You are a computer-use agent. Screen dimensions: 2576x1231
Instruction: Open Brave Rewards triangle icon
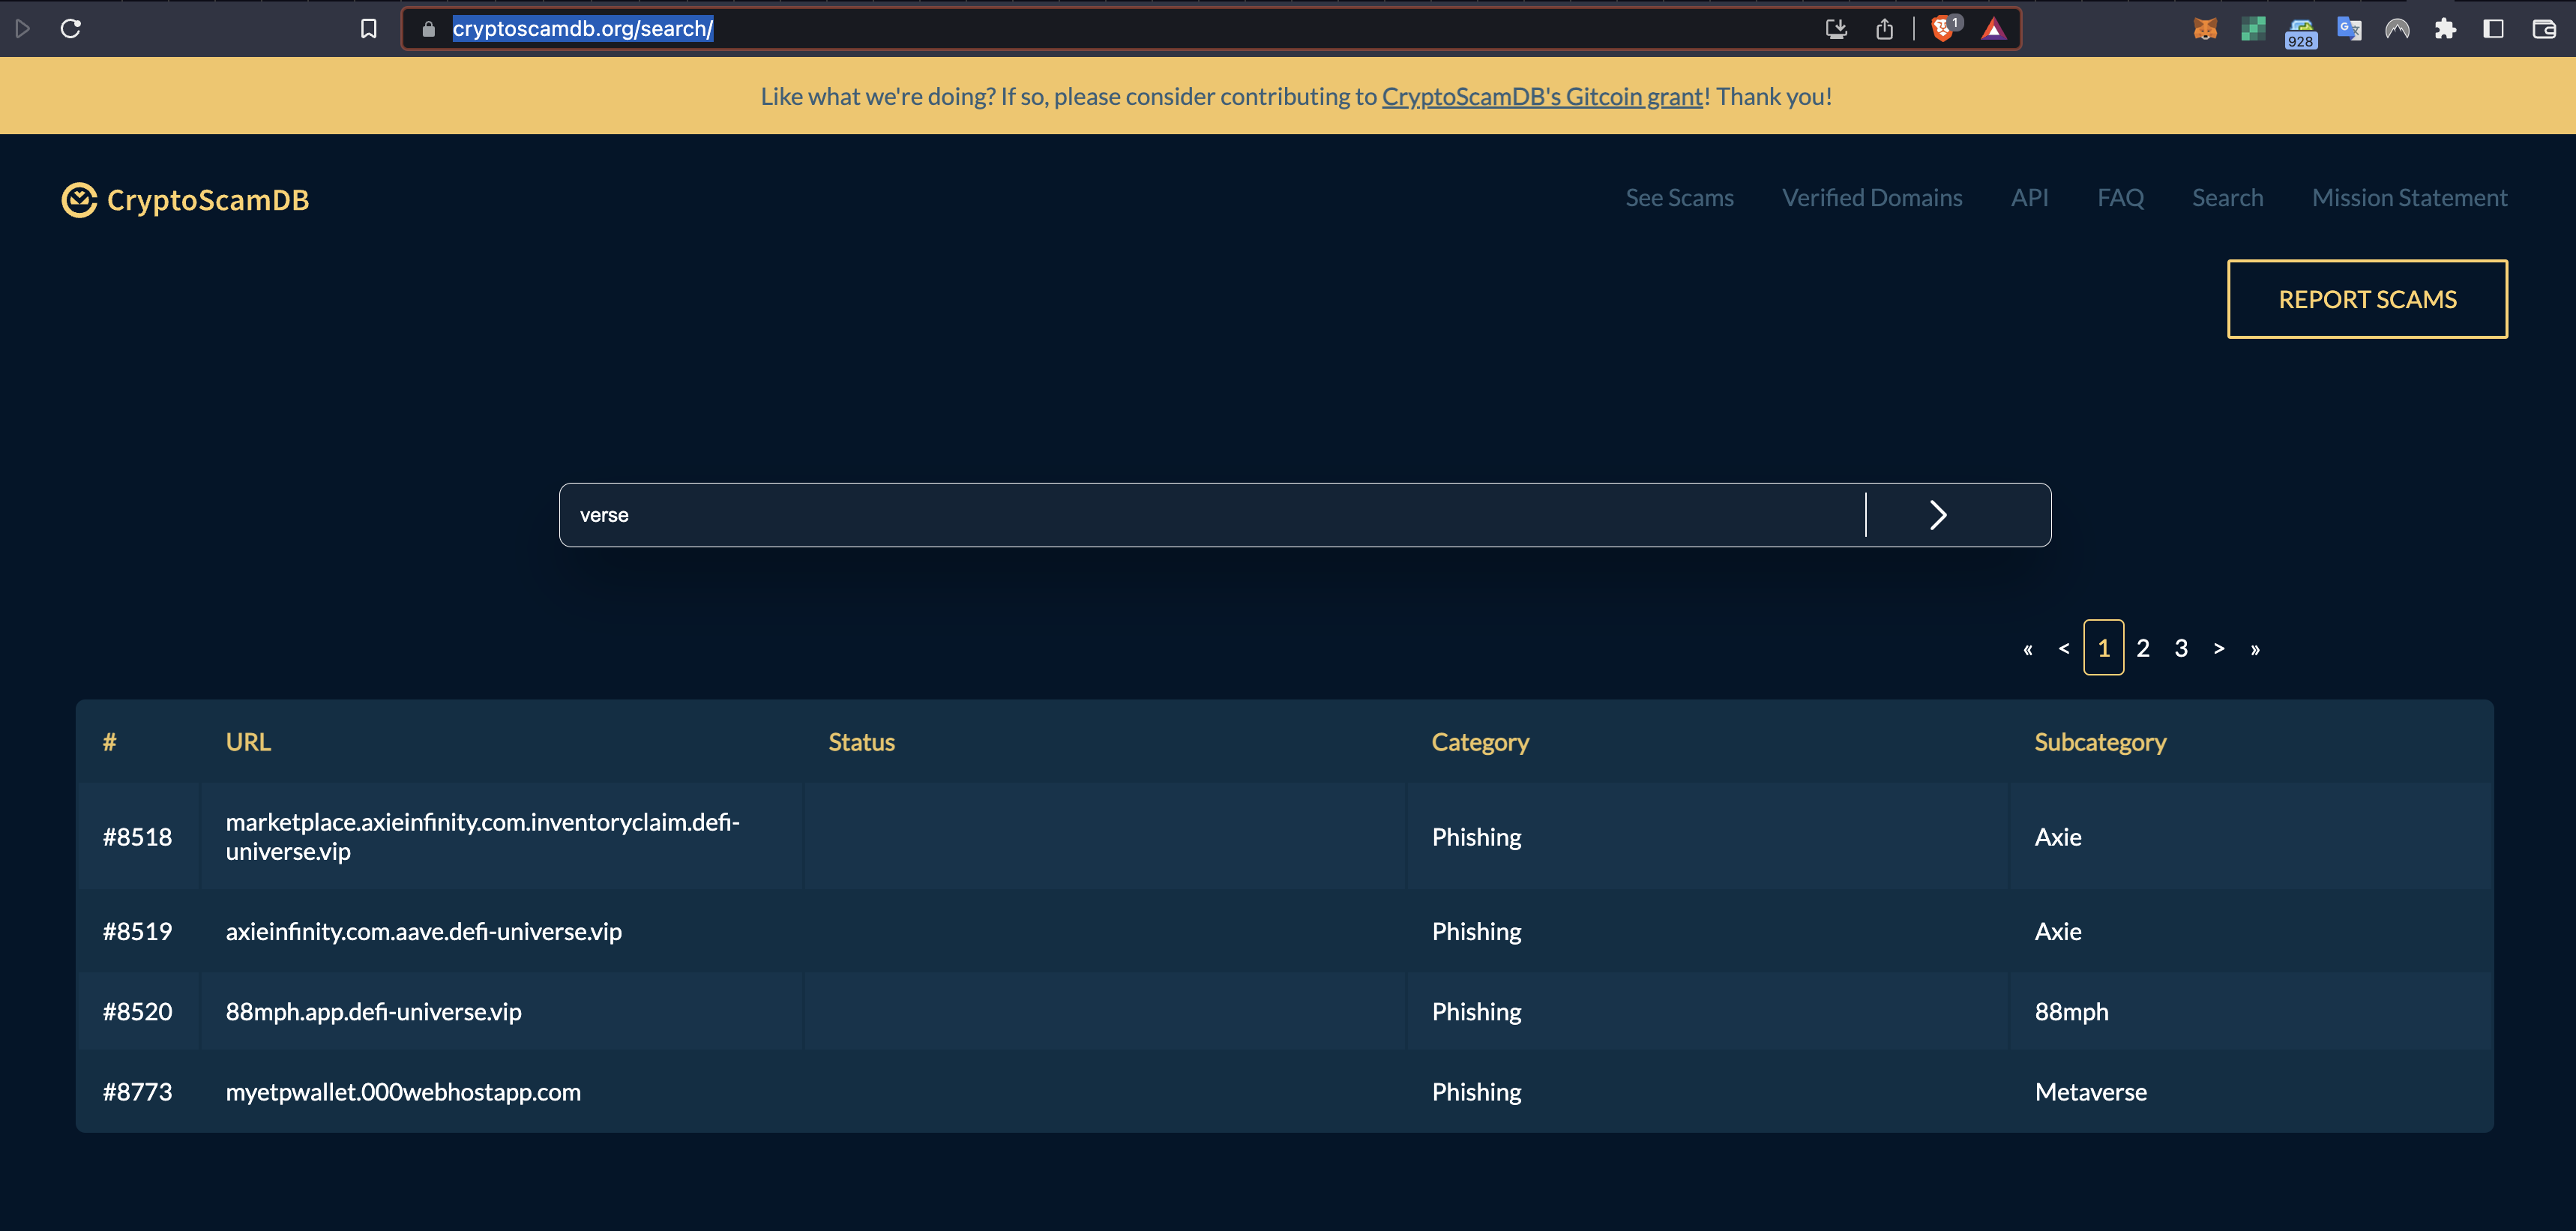point(1994,29)
